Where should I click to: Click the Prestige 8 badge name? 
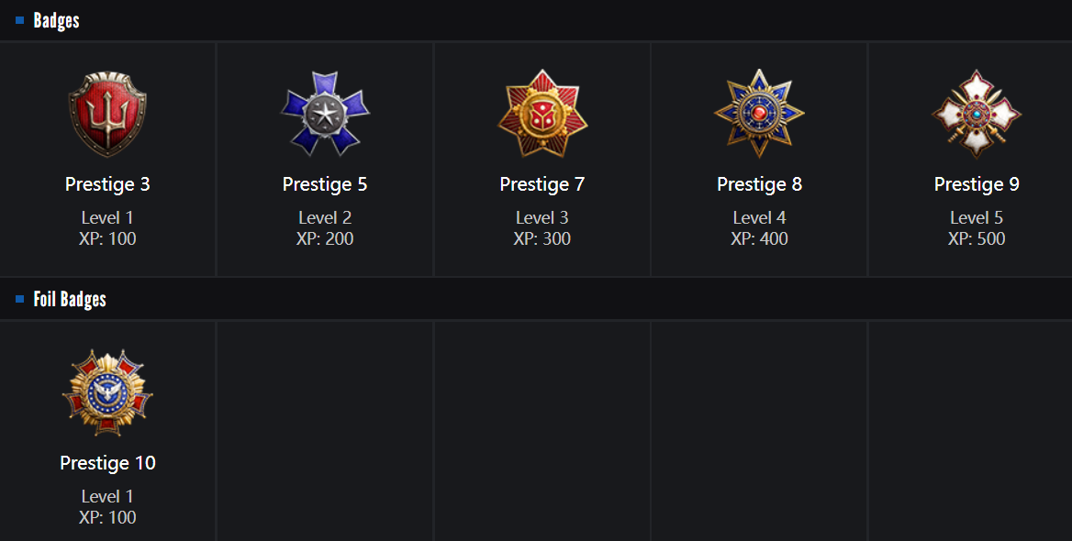759,184
